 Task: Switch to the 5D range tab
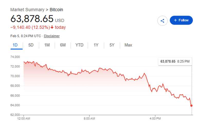(31, 45)
